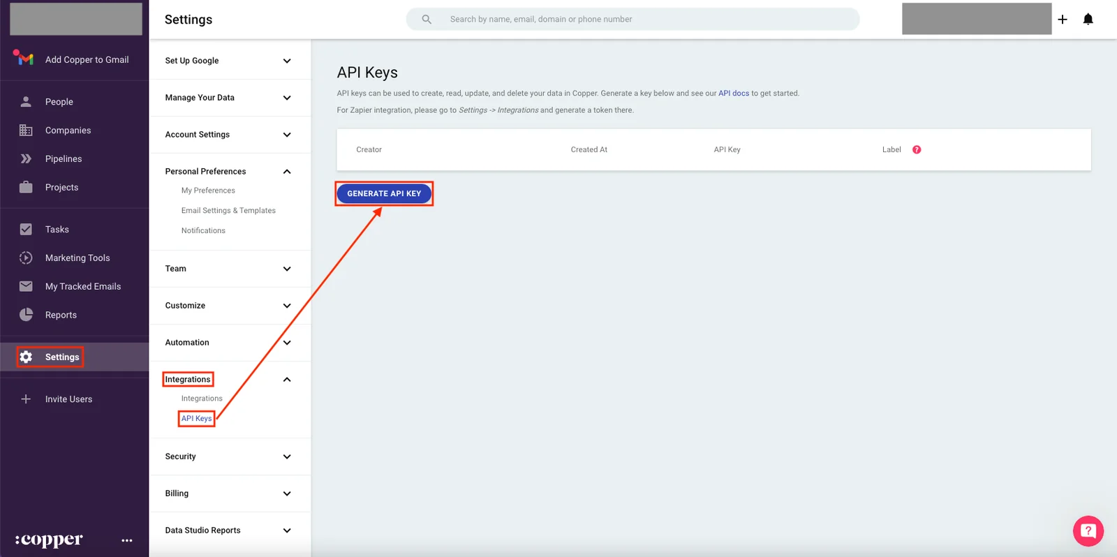
Task: Expand the Set Up Google section
Action: point(230,61)
